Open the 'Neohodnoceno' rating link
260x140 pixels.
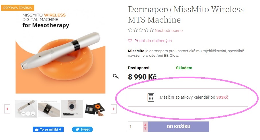point(169,30)
